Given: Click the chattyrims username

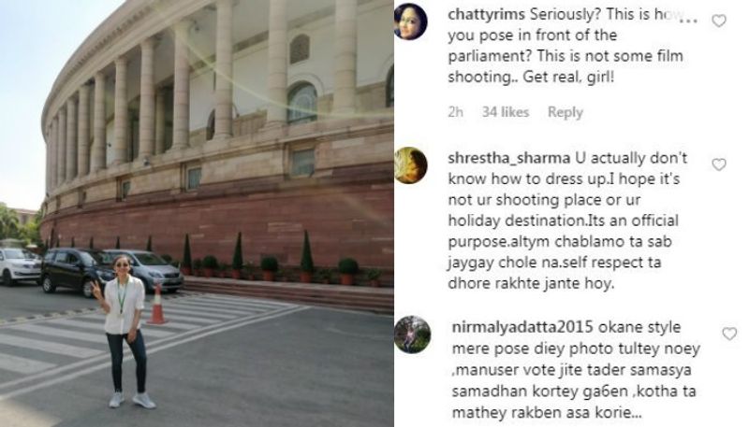Looking at the screenshot, I should [486, 15].
